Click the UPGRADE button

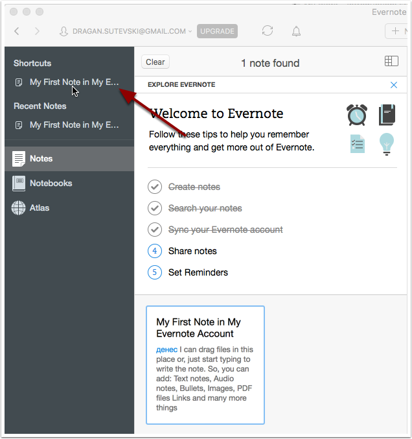pos(217,31)
